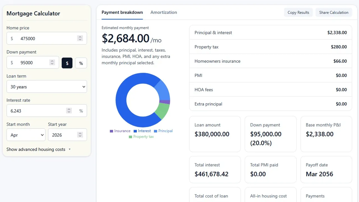Screen dimensions: 359x202
Task: Click the Base monthly P&I card label
Action: pyautogui.click(x=323, y=125)
